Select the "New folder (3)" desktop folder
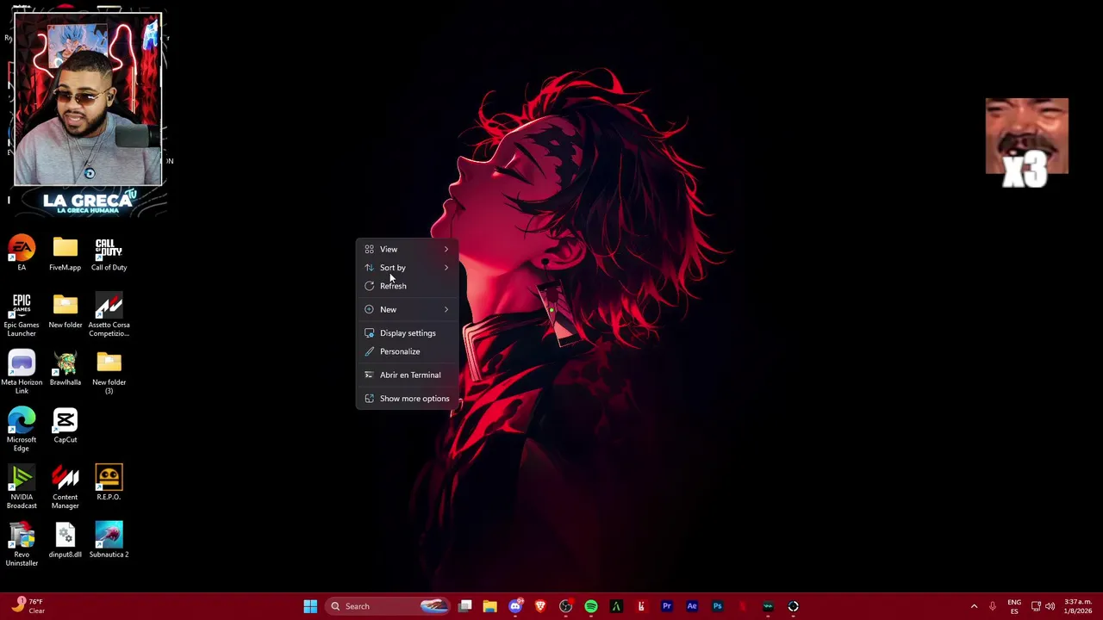 (x=109, y=373)
